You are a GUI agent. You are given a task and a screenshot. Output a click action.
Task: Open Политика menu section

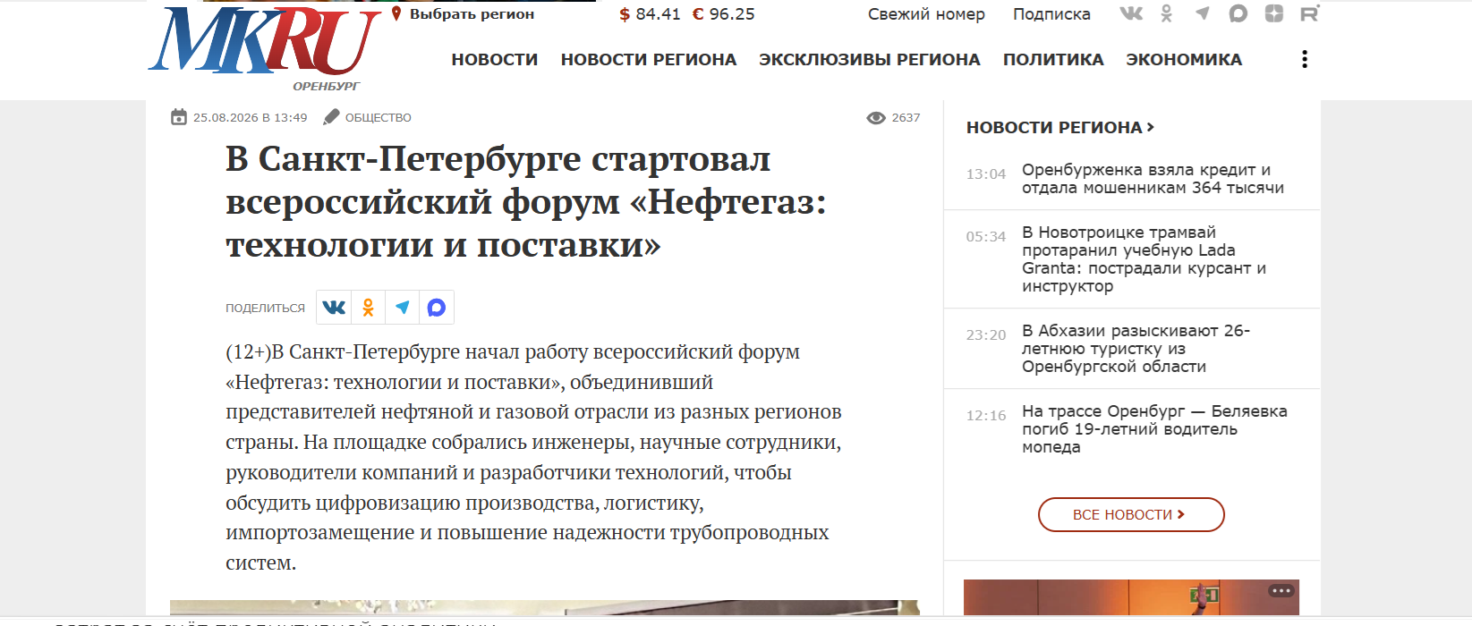(1053, 60)
